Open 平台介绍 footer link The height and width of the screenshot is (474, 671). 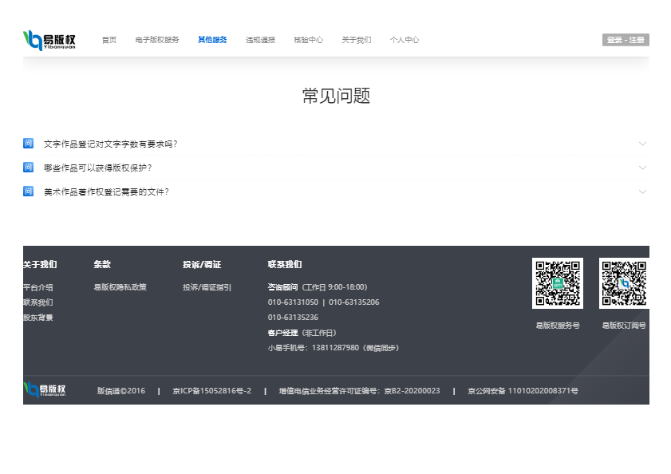click(x=38, y=287)
